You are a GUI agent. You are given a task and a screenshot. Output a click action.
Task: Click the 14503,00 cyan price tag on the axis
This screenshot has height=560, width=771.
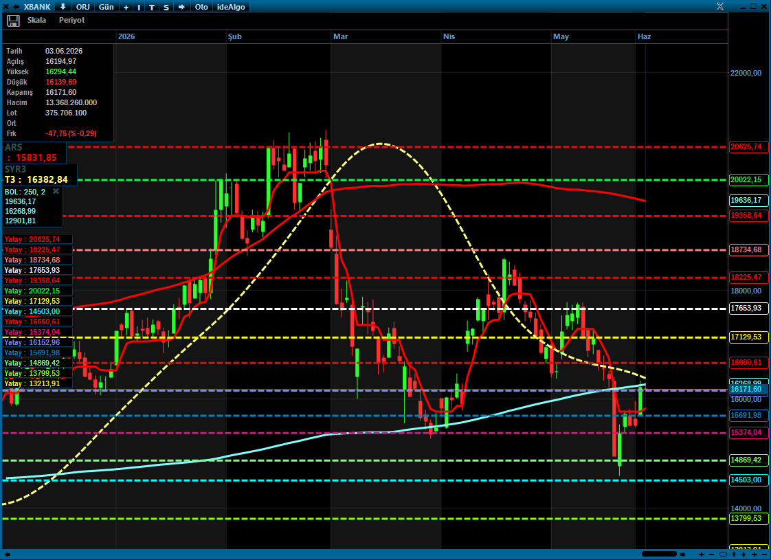748,480
